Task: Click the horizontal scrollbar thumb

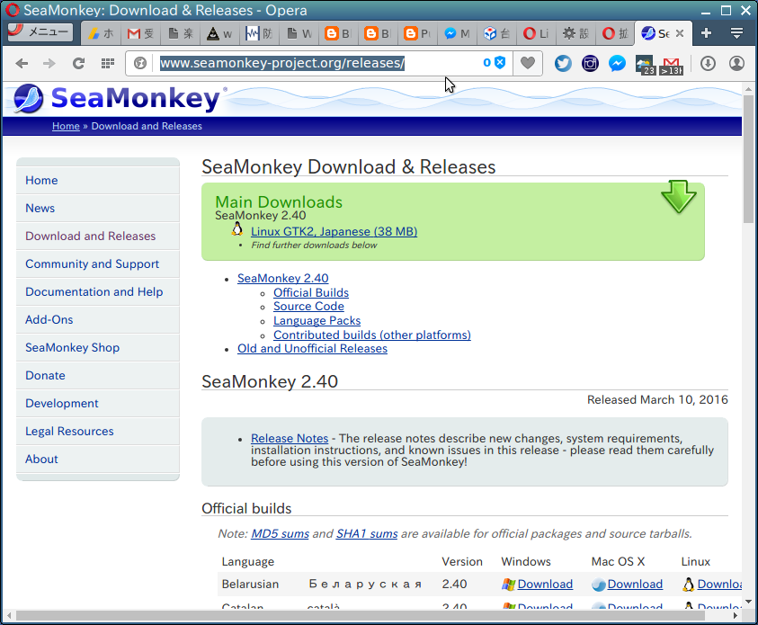Action: pos(361,616)
